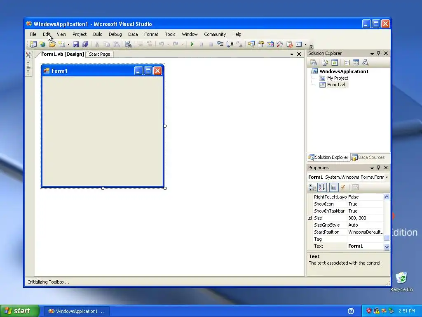The width and height of the screenshot is (422, 317).
Task: Open Properties panel window position dropdown
Action: click(372, 168)
